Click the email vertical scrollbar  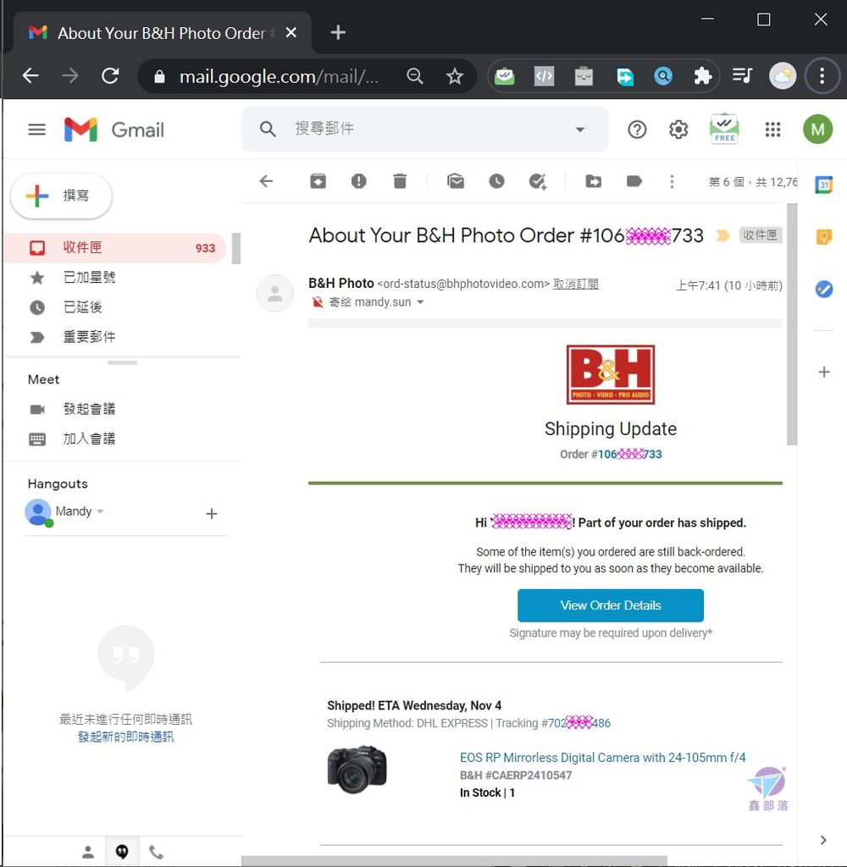(792, 324)
